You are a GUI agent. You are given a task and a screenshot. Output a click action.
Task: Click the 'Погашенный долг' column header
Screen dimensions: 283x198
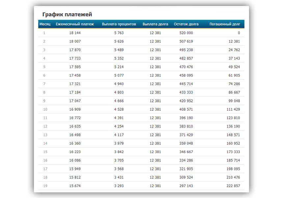(225, 24)
